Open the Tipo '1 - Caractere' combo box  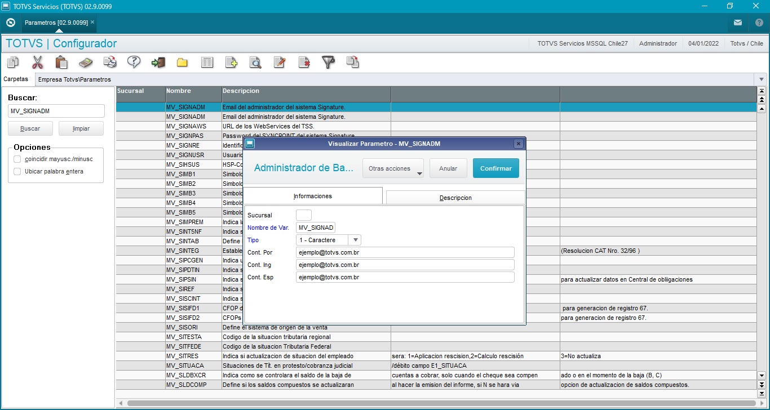point(329,240)
